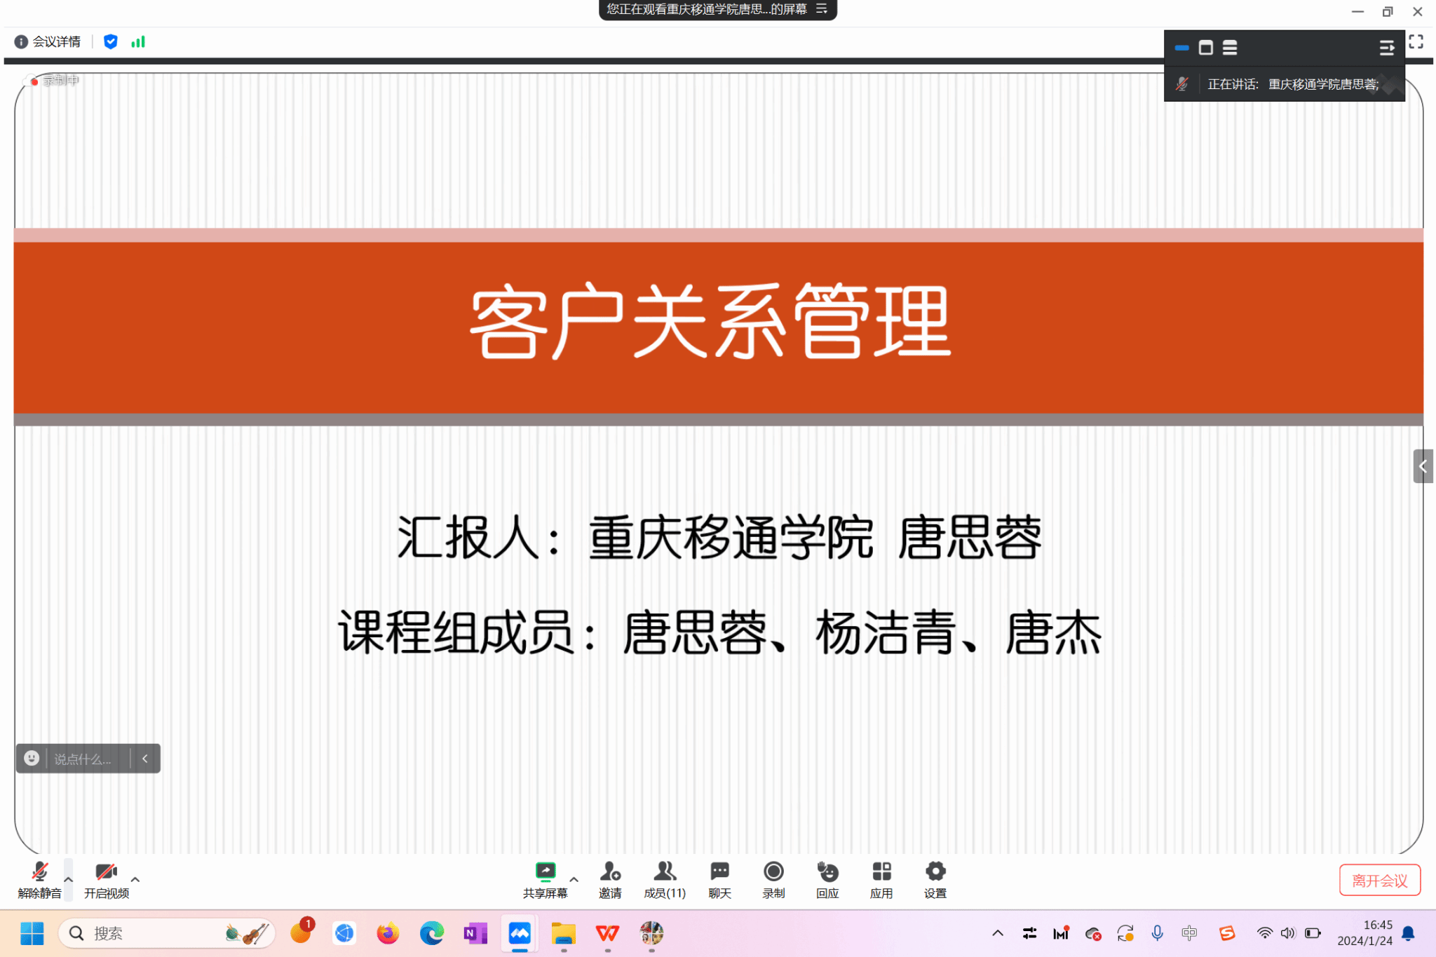Open meeting settings (设置)
This screenshot has height=957, width=1436.
click(935, 880)
